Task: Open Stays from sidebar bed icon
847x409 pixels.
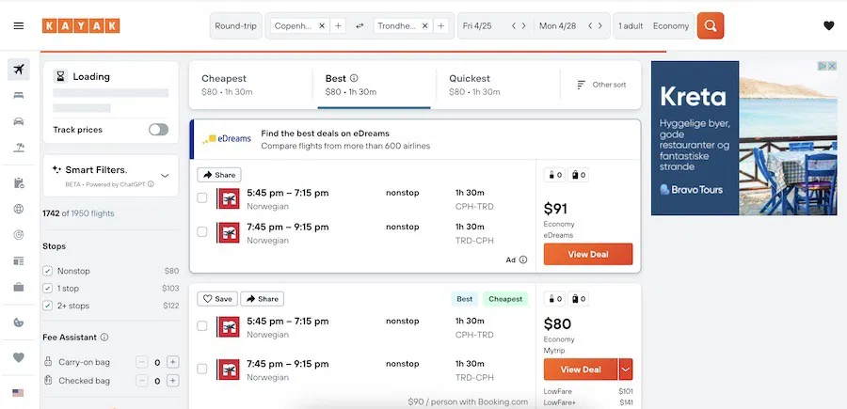Action: pyautogui.click(x=19, y=96)
